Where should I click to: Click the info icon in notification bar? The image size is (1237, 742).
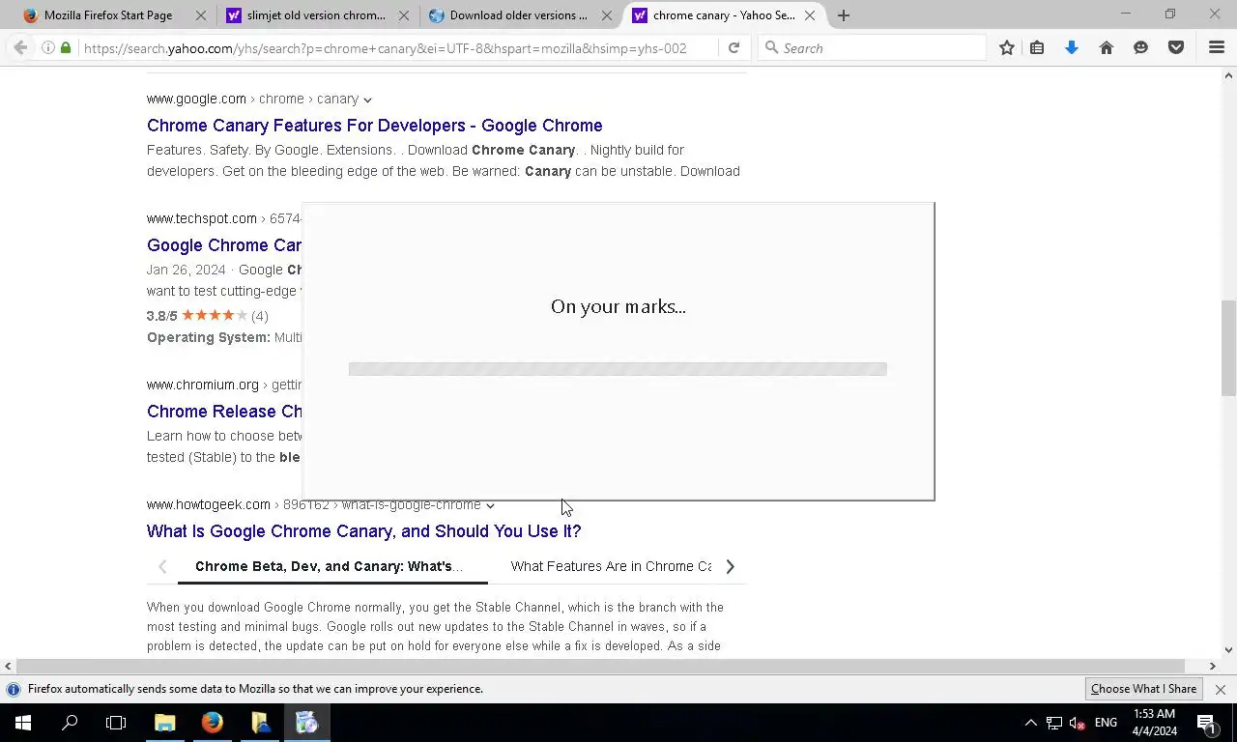[x=14, y=689]
